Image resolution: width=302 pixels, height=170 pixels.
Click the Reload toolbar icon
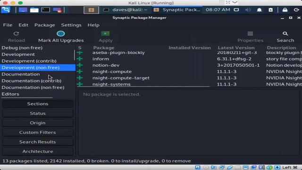[x=16, y=34]
